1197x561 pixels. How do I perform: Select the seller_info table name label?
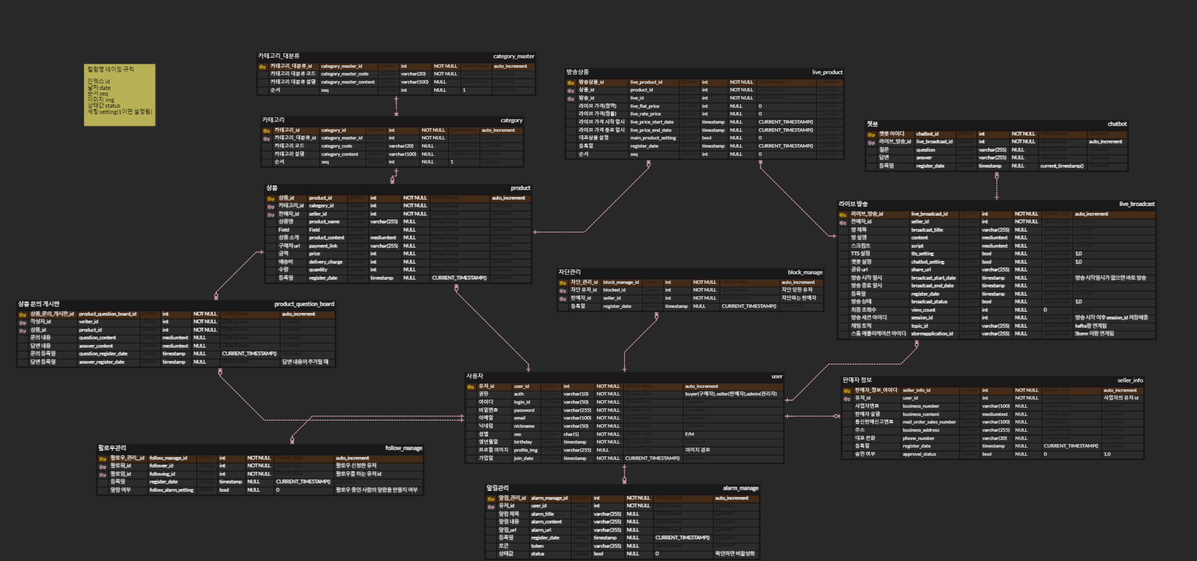click(1130, 381)
